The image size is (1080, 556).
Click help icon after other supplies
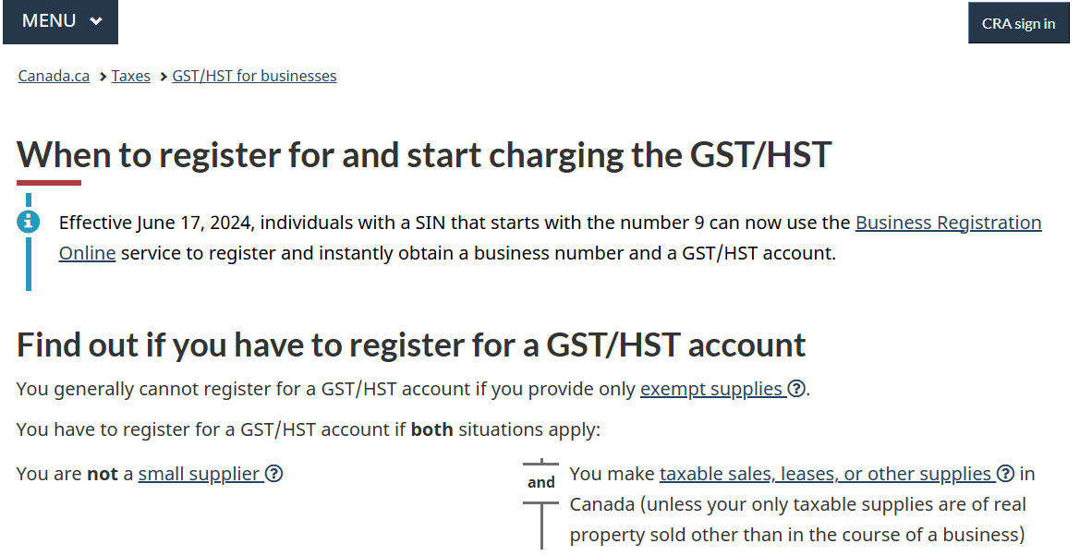(1005, 474)
